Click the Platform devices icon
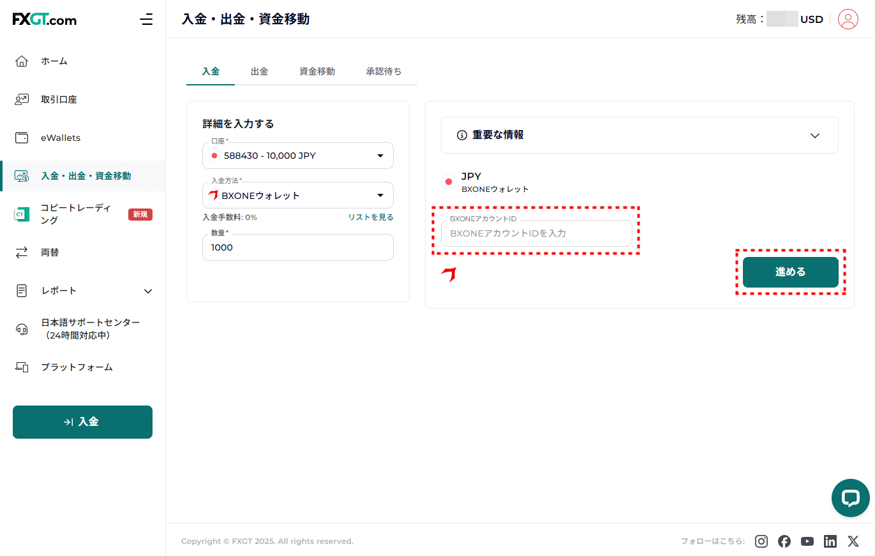 pyautogui.click(x=22, y=367)
